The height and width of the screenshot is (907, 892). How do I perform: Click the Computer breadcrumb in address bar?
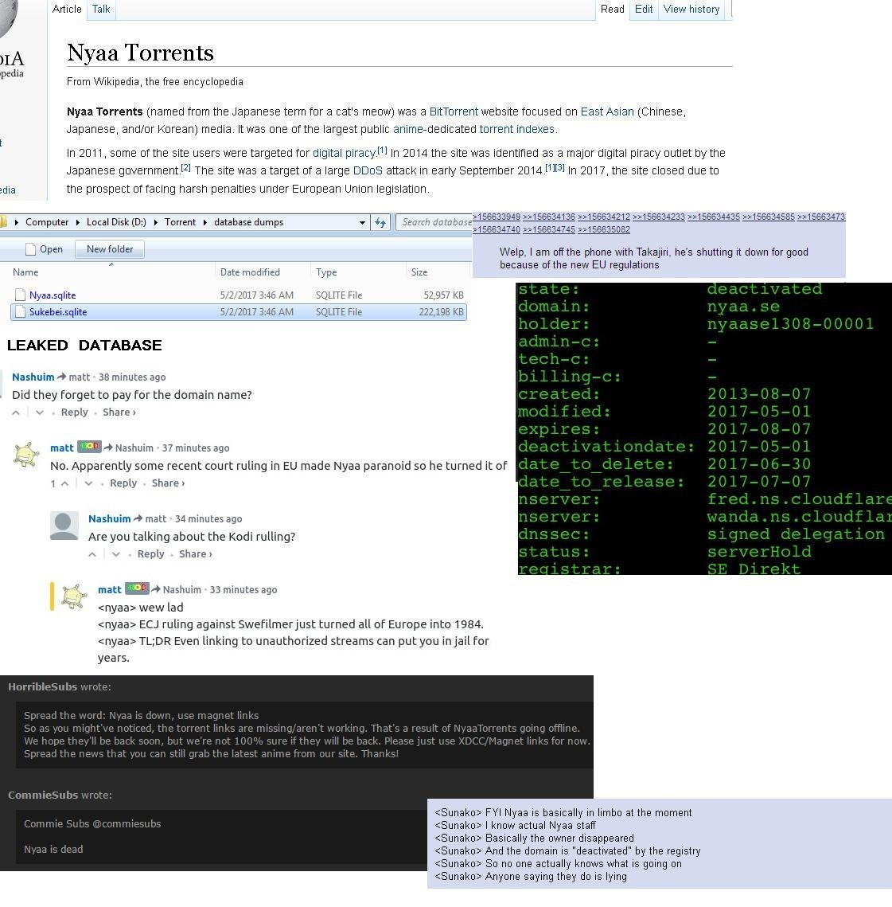(x=47, y=222)
